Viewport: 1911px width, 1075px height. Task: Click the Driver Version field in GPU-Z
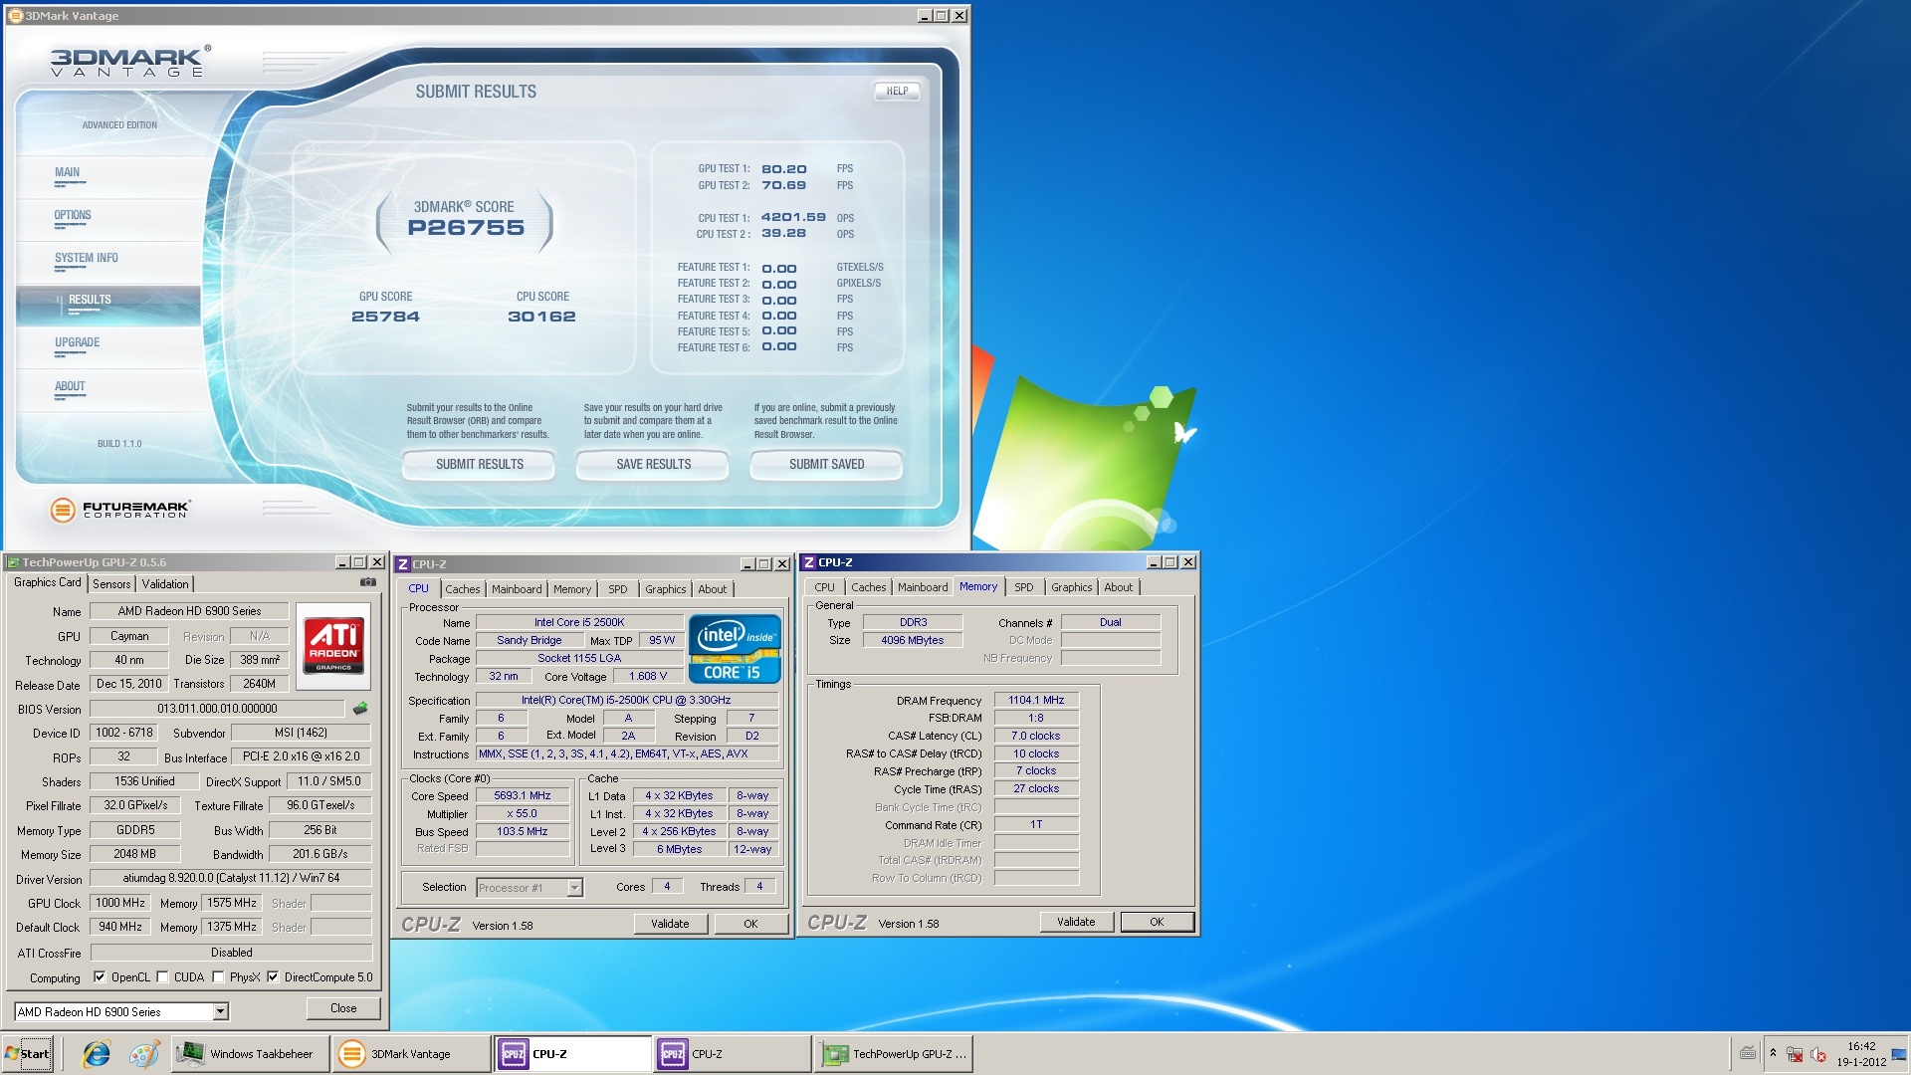tap(231, 878)
